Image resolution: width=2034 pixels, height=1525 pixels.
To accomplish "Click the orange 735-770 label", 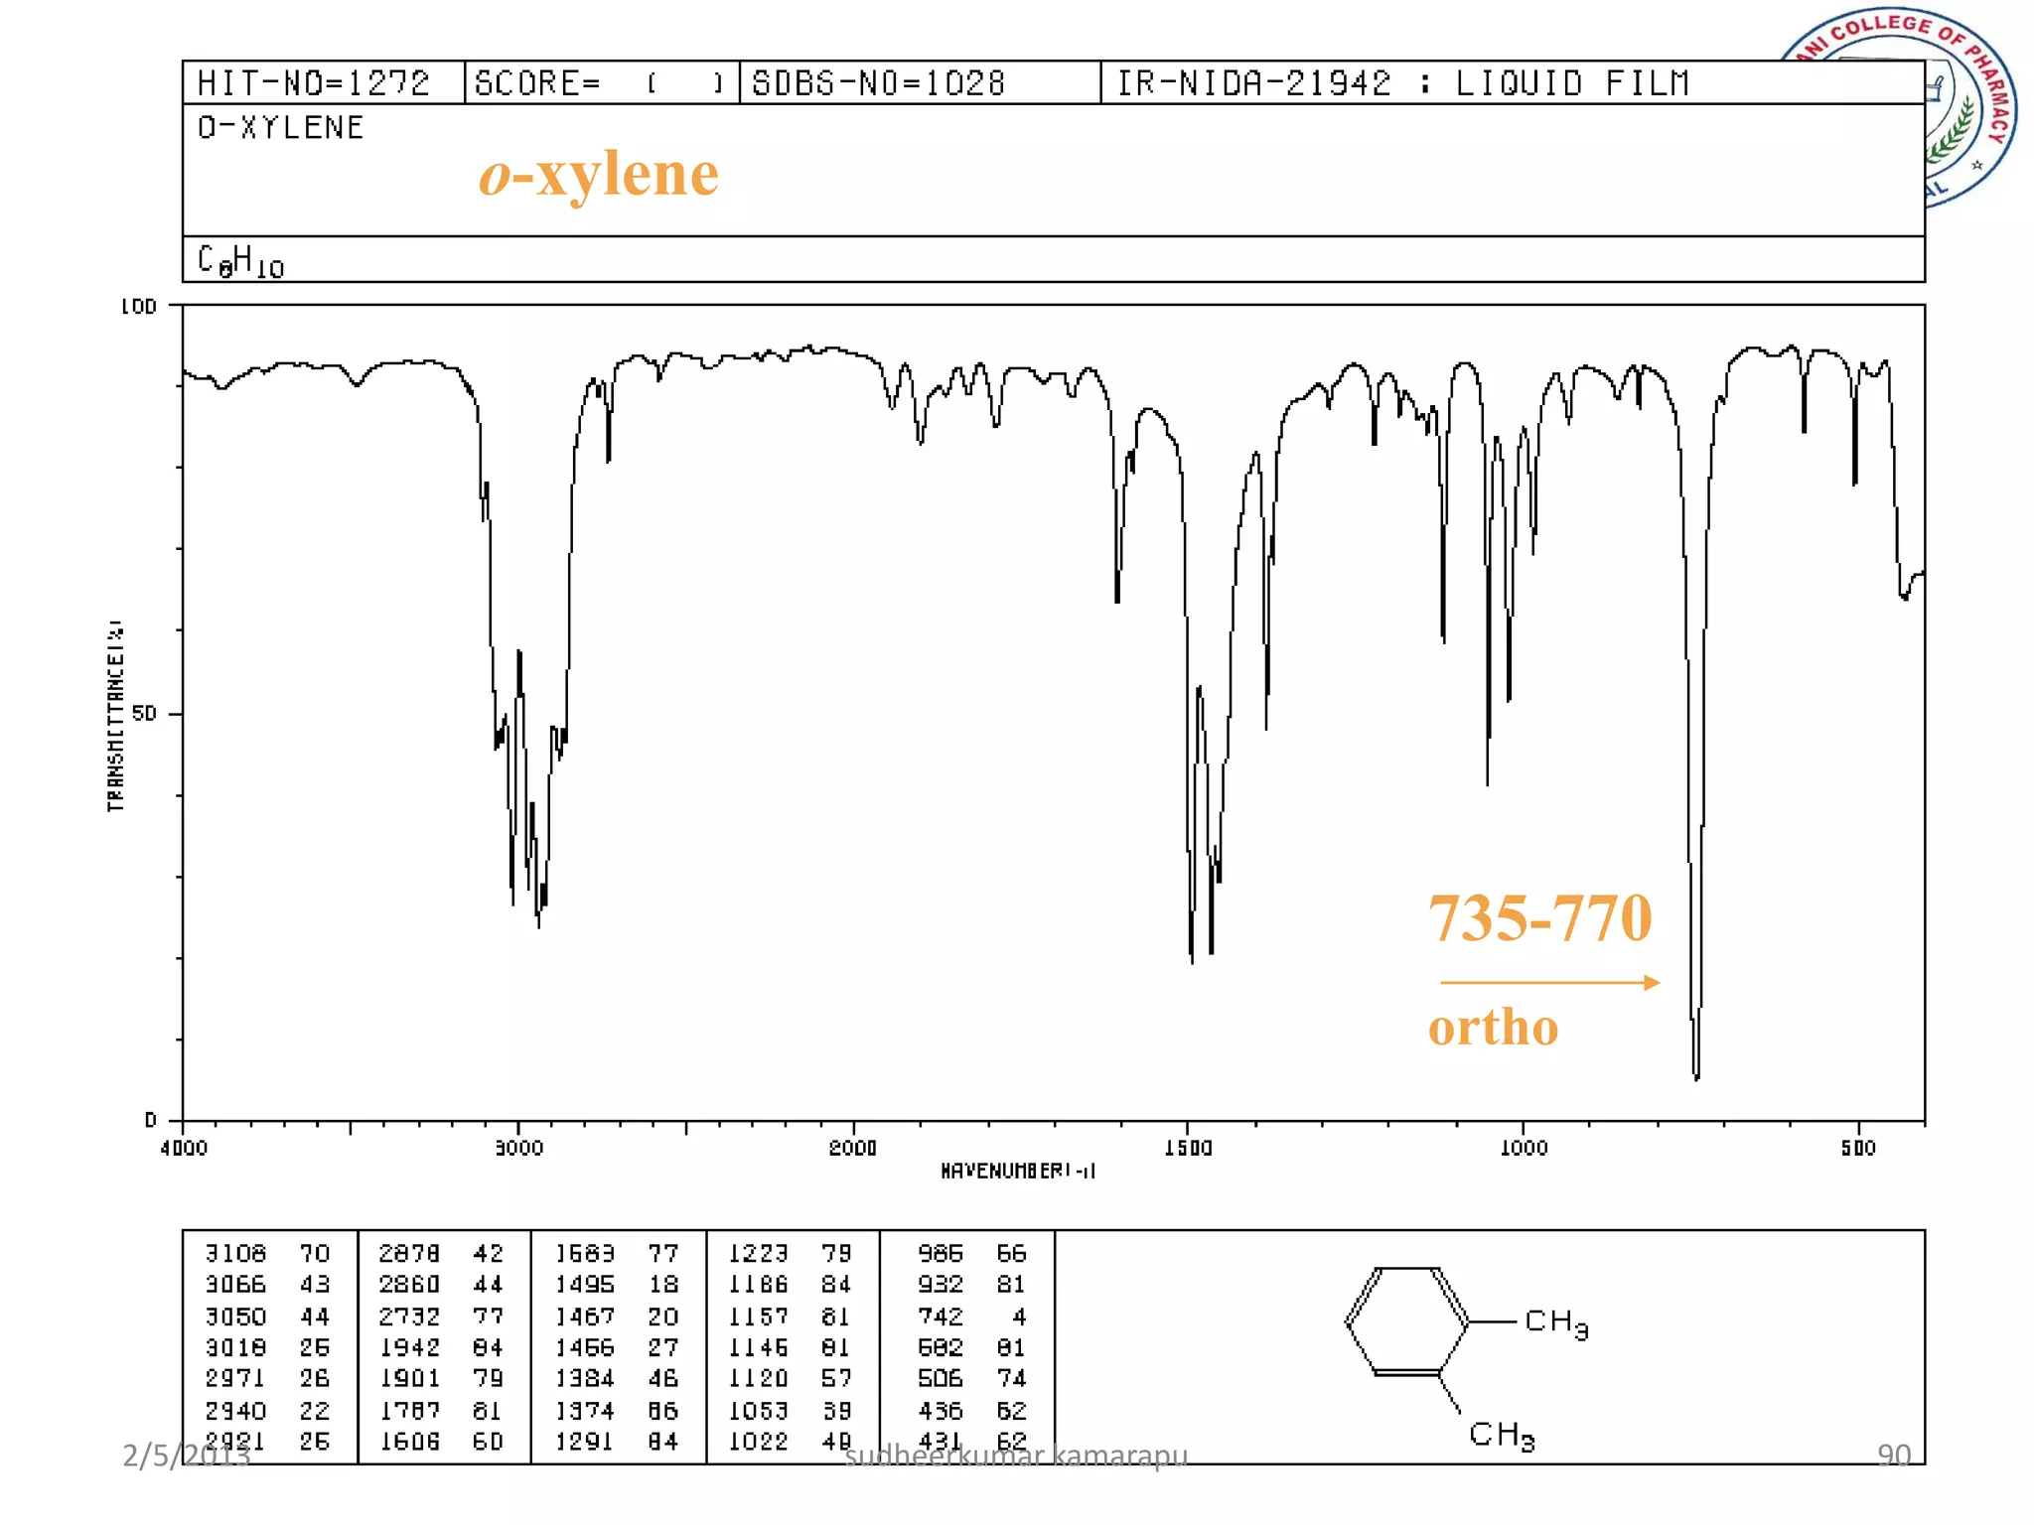I will click(x=1540, y=916).
